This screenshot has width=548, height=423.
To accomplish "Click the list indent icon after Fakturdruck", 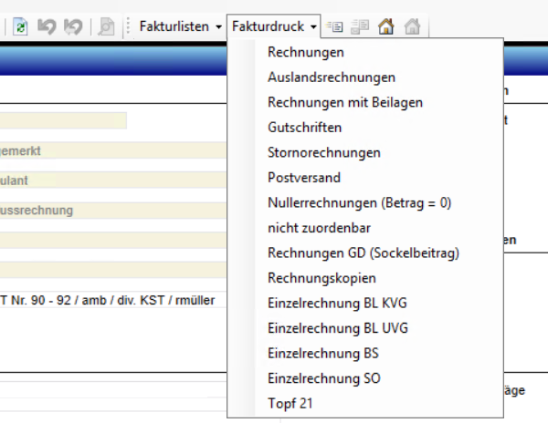I will pos(334,26).
